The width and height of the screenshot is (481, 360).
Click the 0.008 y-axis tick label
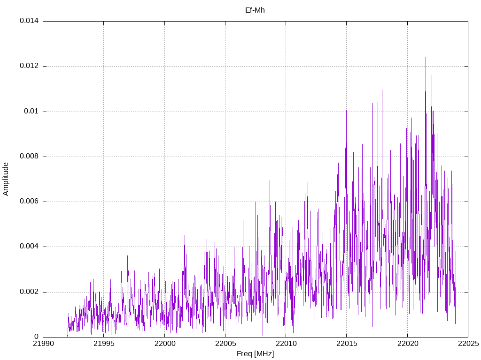tap(29, 157)
